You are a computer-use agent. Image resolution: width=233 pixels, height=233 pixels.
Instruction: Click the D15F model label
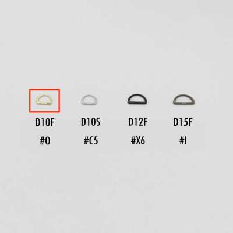coord(183,122)
